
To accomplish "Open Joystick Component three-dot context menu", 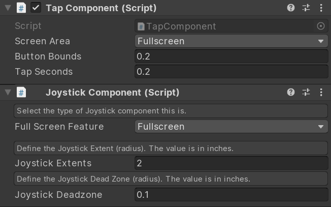I will (321, 92).
